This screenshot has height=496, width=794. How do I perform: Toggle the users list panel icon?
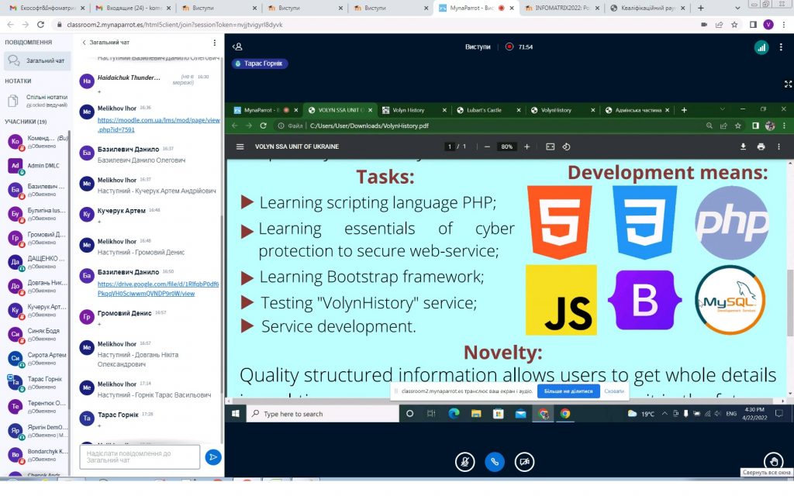point(238,46)
